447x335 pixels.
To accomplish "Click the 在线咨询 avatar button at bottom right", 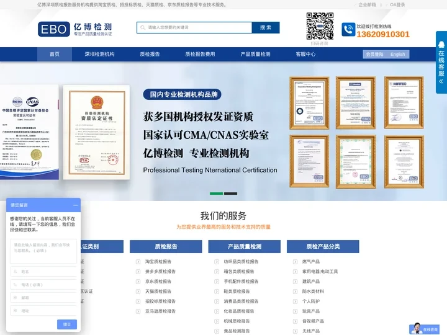I will [424, 329].
